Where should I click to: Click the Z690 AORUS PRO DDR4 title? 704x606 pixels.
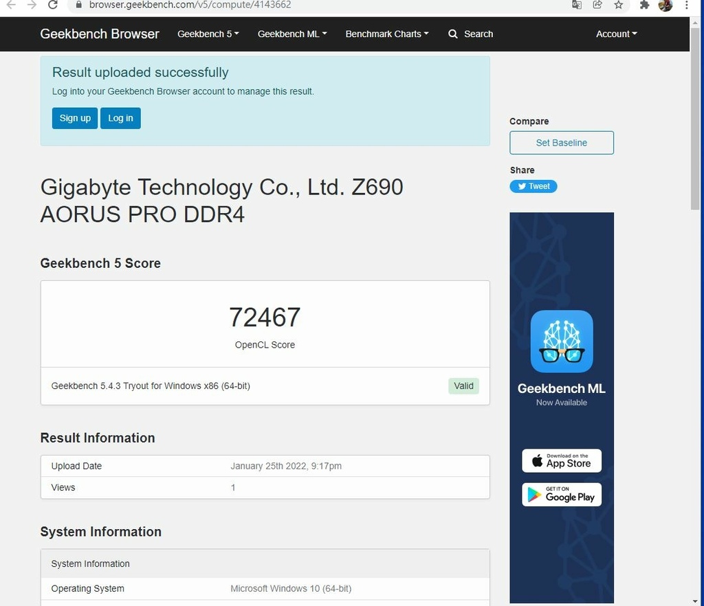[x=222, y=201]
